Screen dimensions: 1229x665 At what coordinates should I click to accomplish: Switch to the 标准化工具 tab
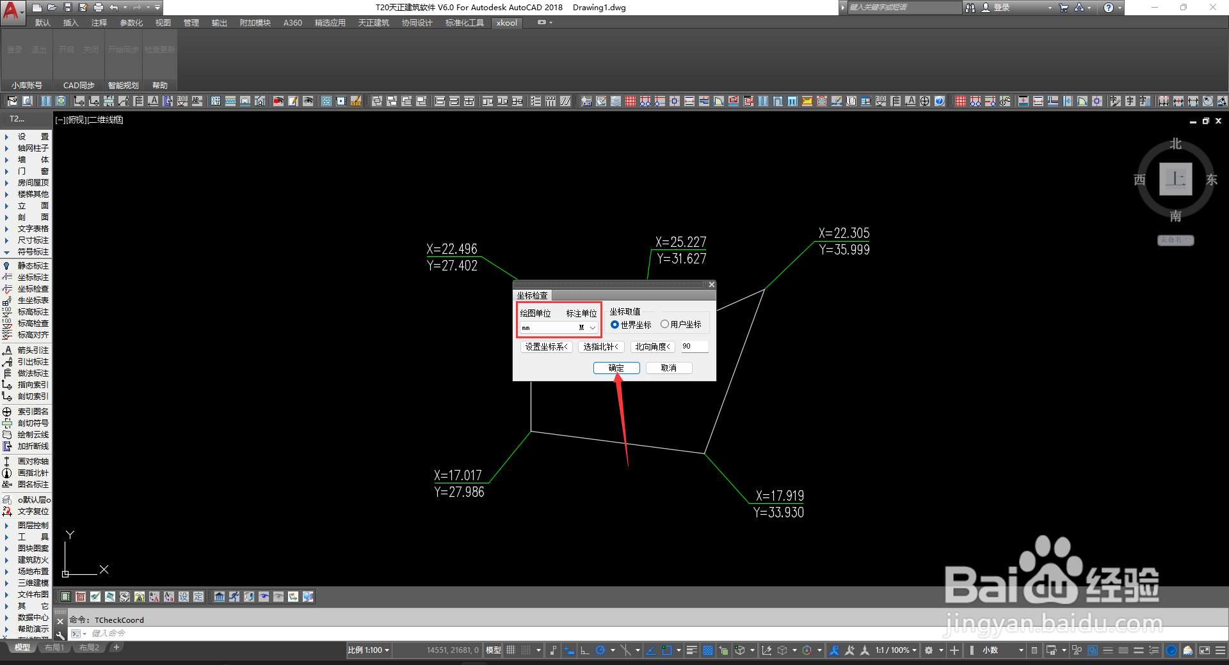point(465,23)
